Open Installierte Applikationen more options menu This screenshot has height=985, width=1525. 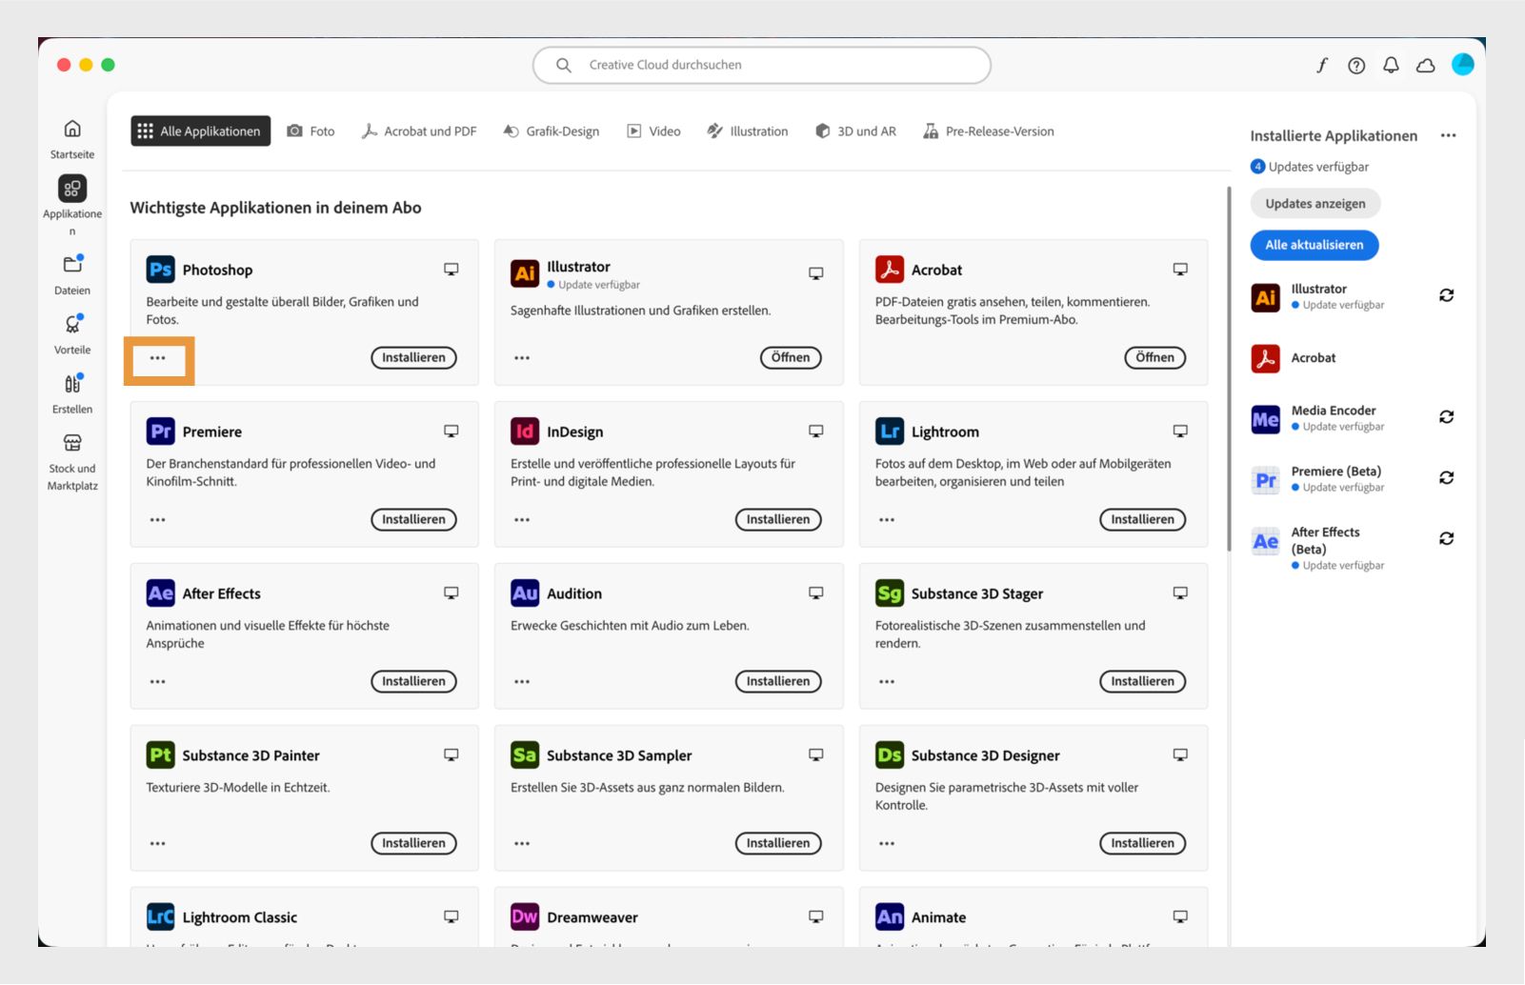point(1448,135)
